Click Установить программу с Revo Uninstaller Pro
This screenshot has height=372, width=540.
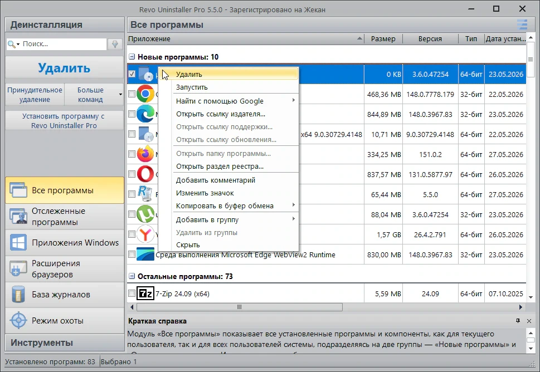pos(65,121)
